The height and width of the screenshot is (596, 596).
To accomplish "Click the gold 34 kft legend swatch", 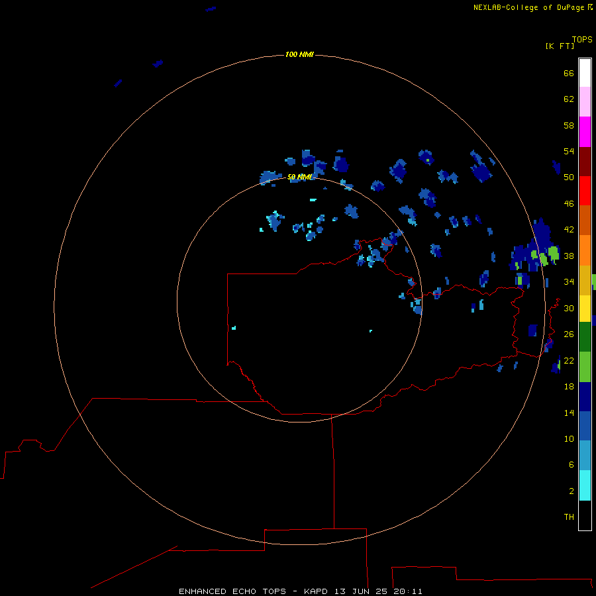I will point(585,280).
